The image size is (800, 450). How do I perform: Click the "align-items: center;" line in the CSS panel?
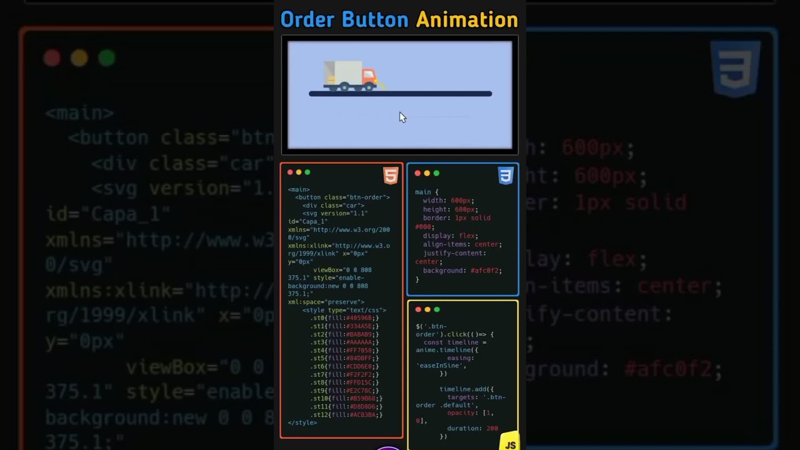coord(462,244)
